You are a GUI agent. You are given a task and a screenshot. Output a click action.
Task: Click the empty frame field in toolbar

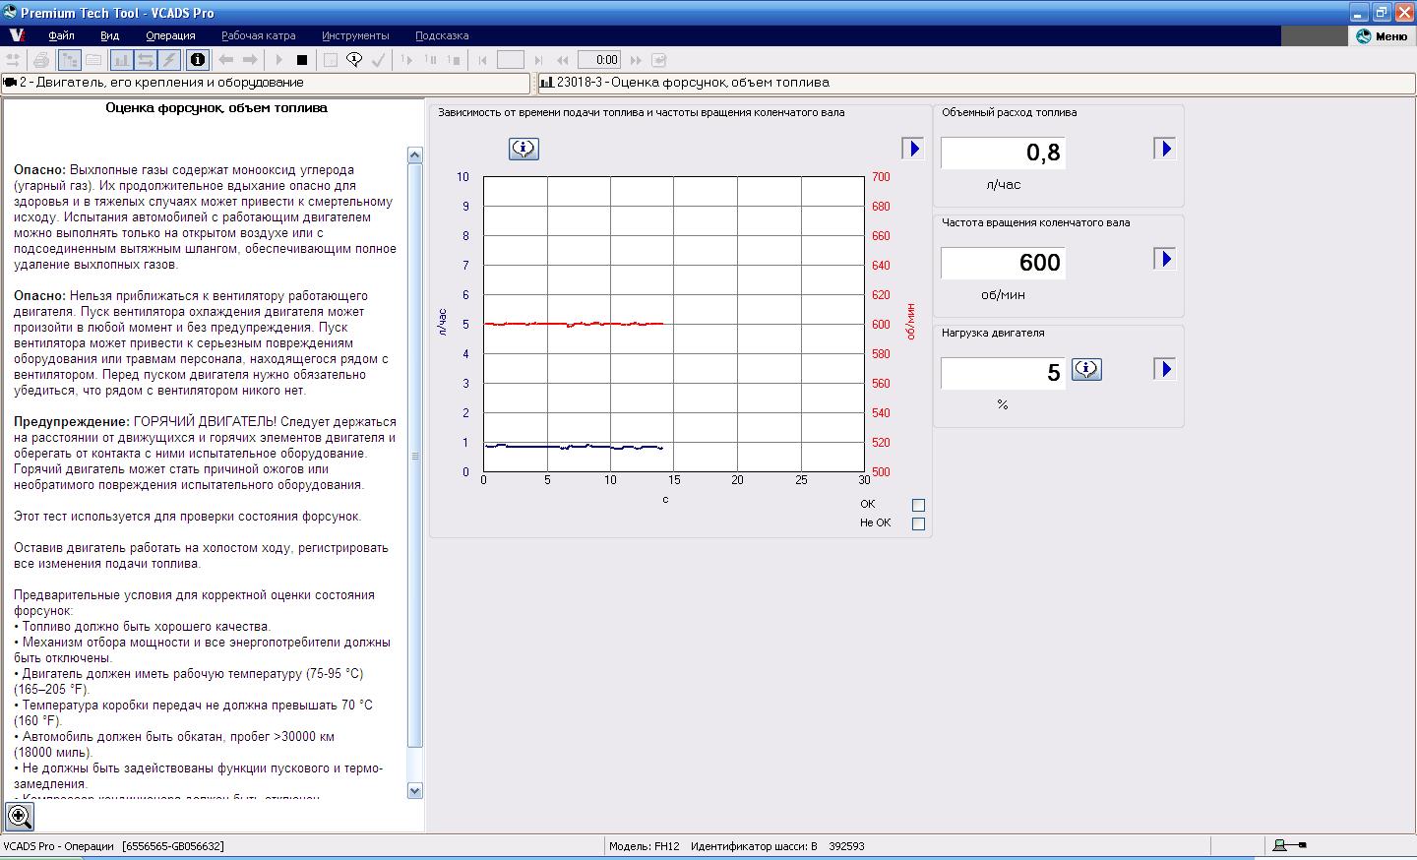pos(511,60)
